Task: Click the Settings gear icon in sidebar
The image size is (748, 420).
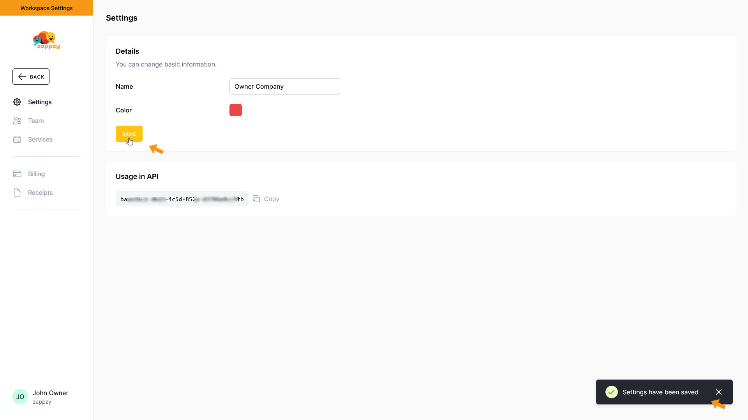Action: click(x=17, y=102)
